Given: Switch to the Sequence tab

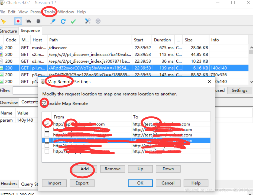Looking at the screenshot, I should coord(30,31).
